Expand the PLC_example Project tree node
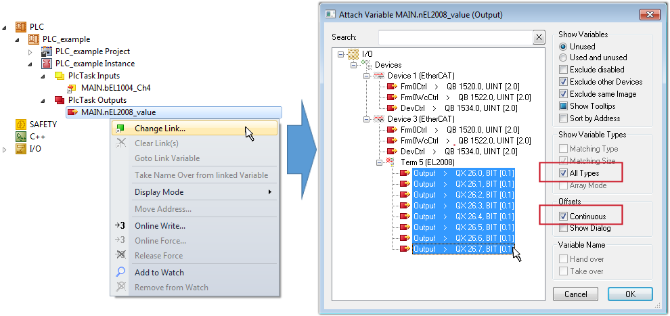Viewport: 670px width, 316px height. click(30, 51)
